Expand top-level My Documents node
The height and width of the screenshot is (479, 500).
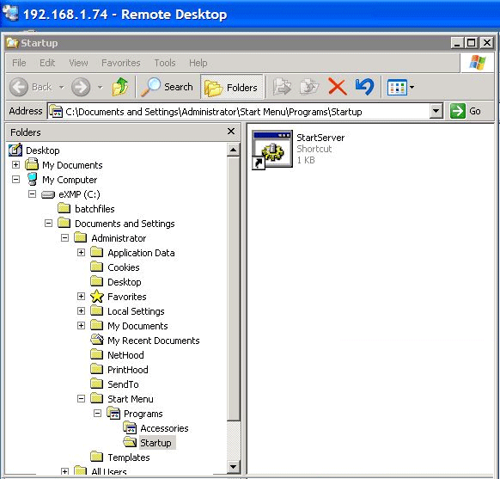[x=15, y=164]
